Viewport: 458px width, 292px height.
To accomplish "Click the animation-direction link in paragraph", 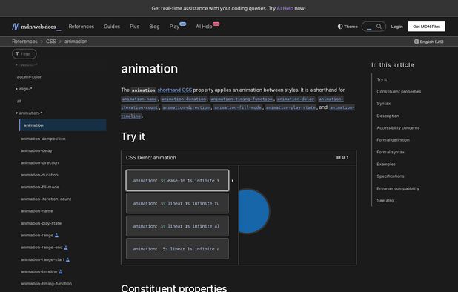I will point(186,107).
